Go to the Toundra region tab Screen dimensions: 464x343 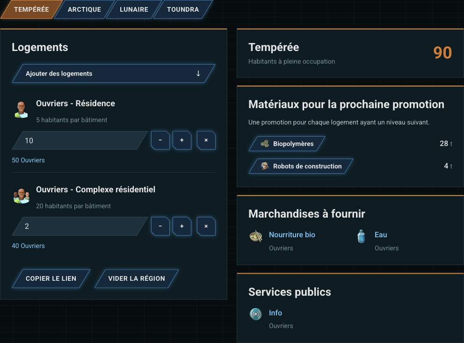[x=183, y=9]
